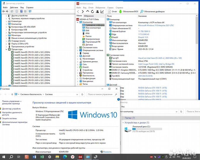The height and width of the screenshot is (160, 200).
Task: Click the AIDA64 forward navigation arrow
Action: coord(83,12)
